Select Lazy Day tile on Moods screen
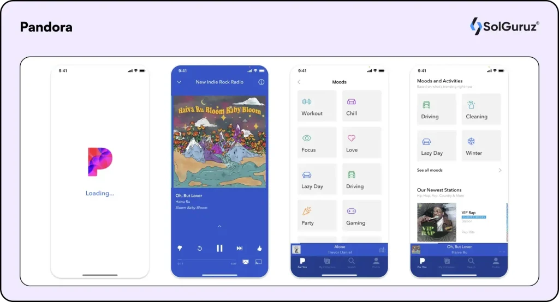 coord(317,179)
